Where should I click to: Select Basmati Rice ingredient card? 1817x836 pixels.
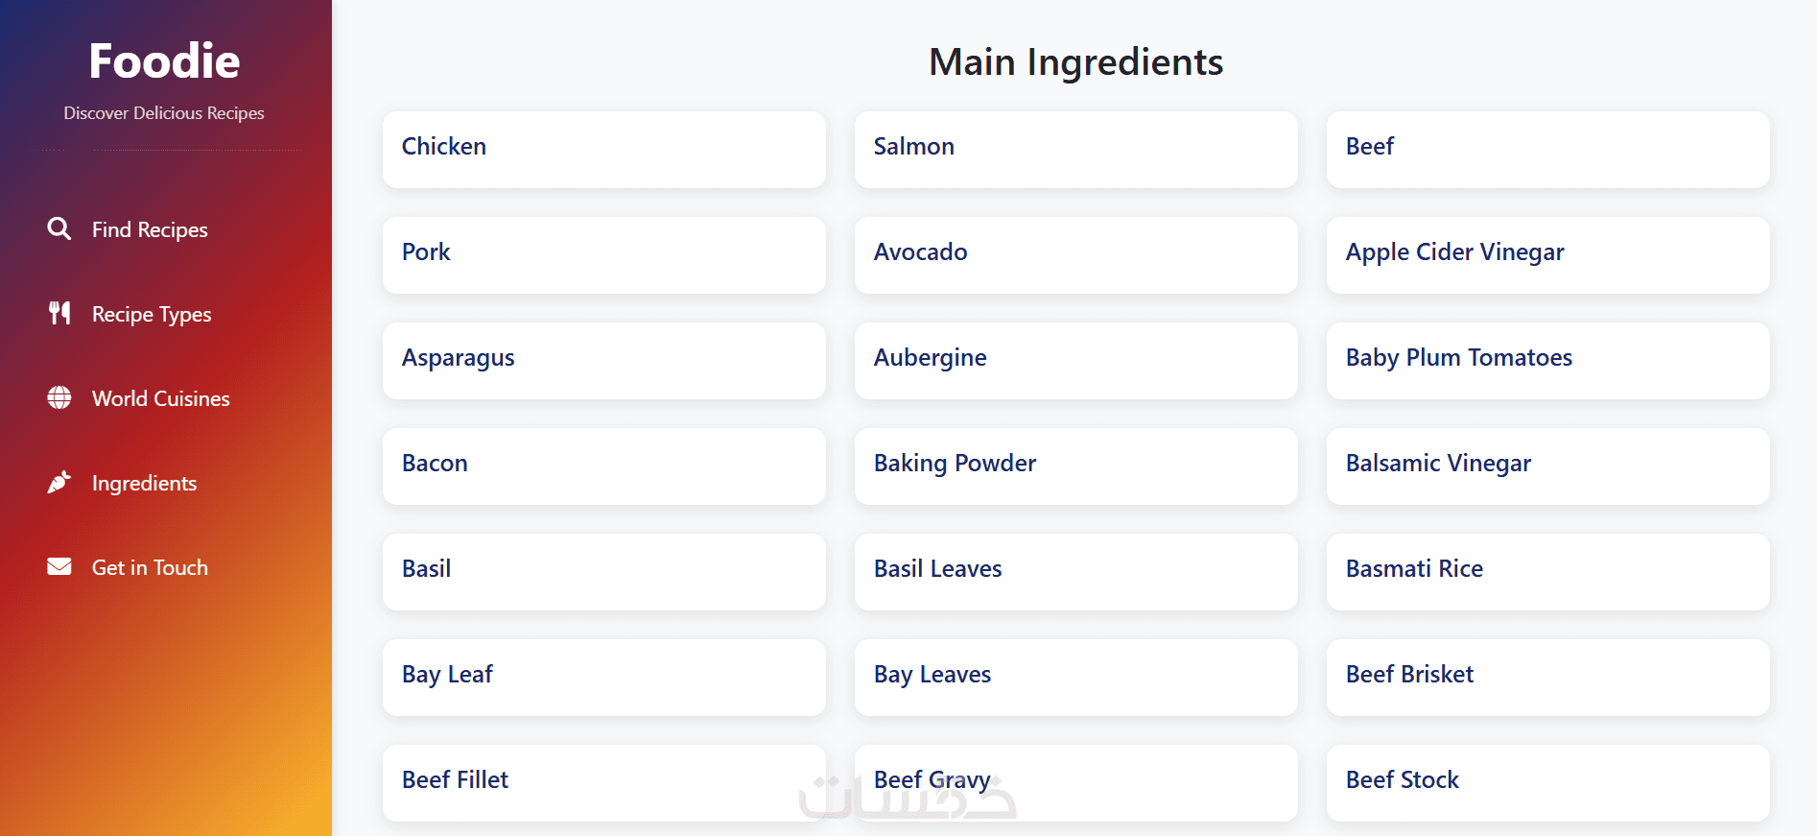pos(1547,571)
